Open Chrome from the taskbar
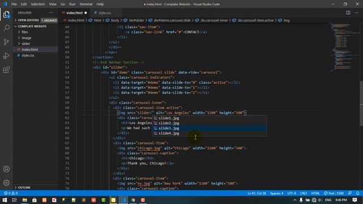This screenshot has width=363, height=204. pyautogui.click(x=133, y=200)
